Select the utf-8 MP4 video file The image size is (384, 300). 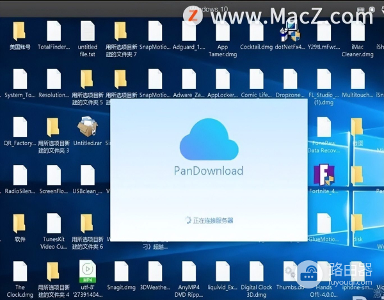pos(88,271)
